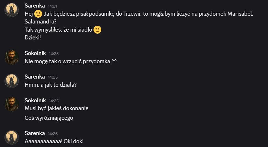Open Sarenka's avatar on the 14:21 message
The width and height of the screenshot is (268, 147).
point(12,10)
